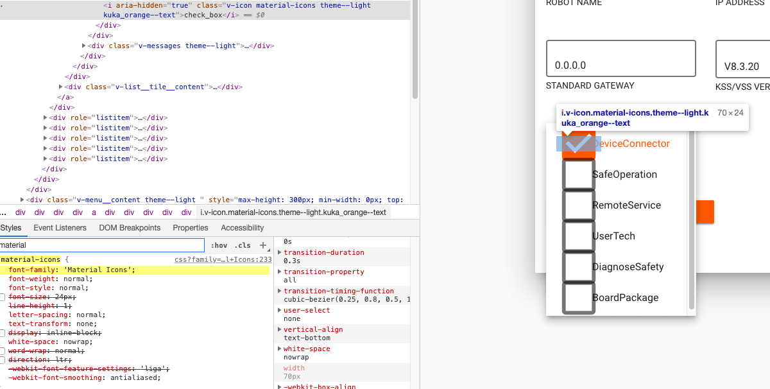Expand the transition-timing-function property value

pos(278,291)
